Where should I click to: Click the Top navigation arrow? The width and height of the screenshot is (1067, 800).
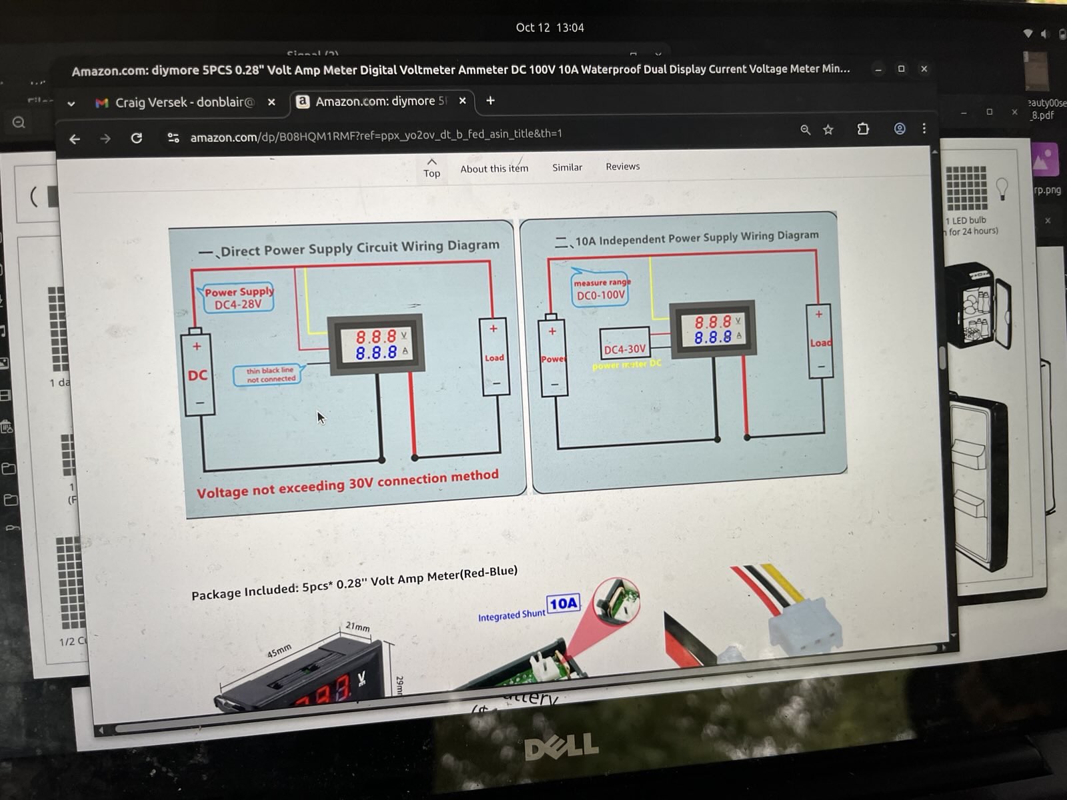coord(432,168)
